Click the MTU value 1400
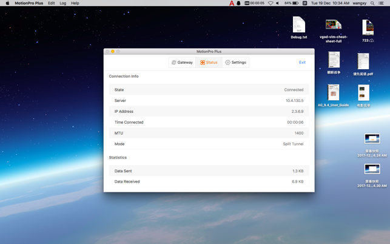Viewport: 390px width, 244px height. click(x=299, y=133)
